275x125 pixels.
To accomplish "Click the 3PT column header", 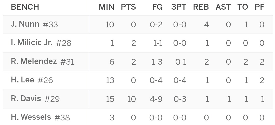I will (179, 7).
